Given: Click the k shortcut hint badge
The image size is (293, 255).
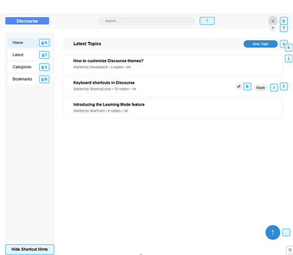Looking at the screenshot, I should [288, 47].
